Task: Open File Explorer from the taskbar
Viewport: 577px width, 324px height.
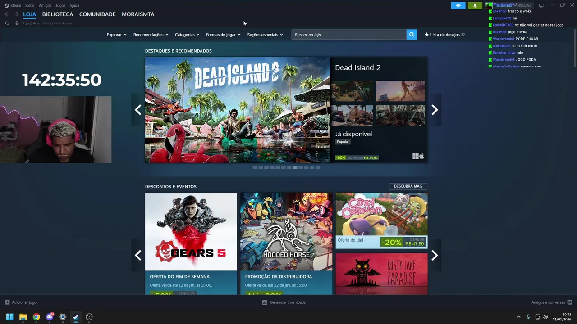Action: point(23,317)
